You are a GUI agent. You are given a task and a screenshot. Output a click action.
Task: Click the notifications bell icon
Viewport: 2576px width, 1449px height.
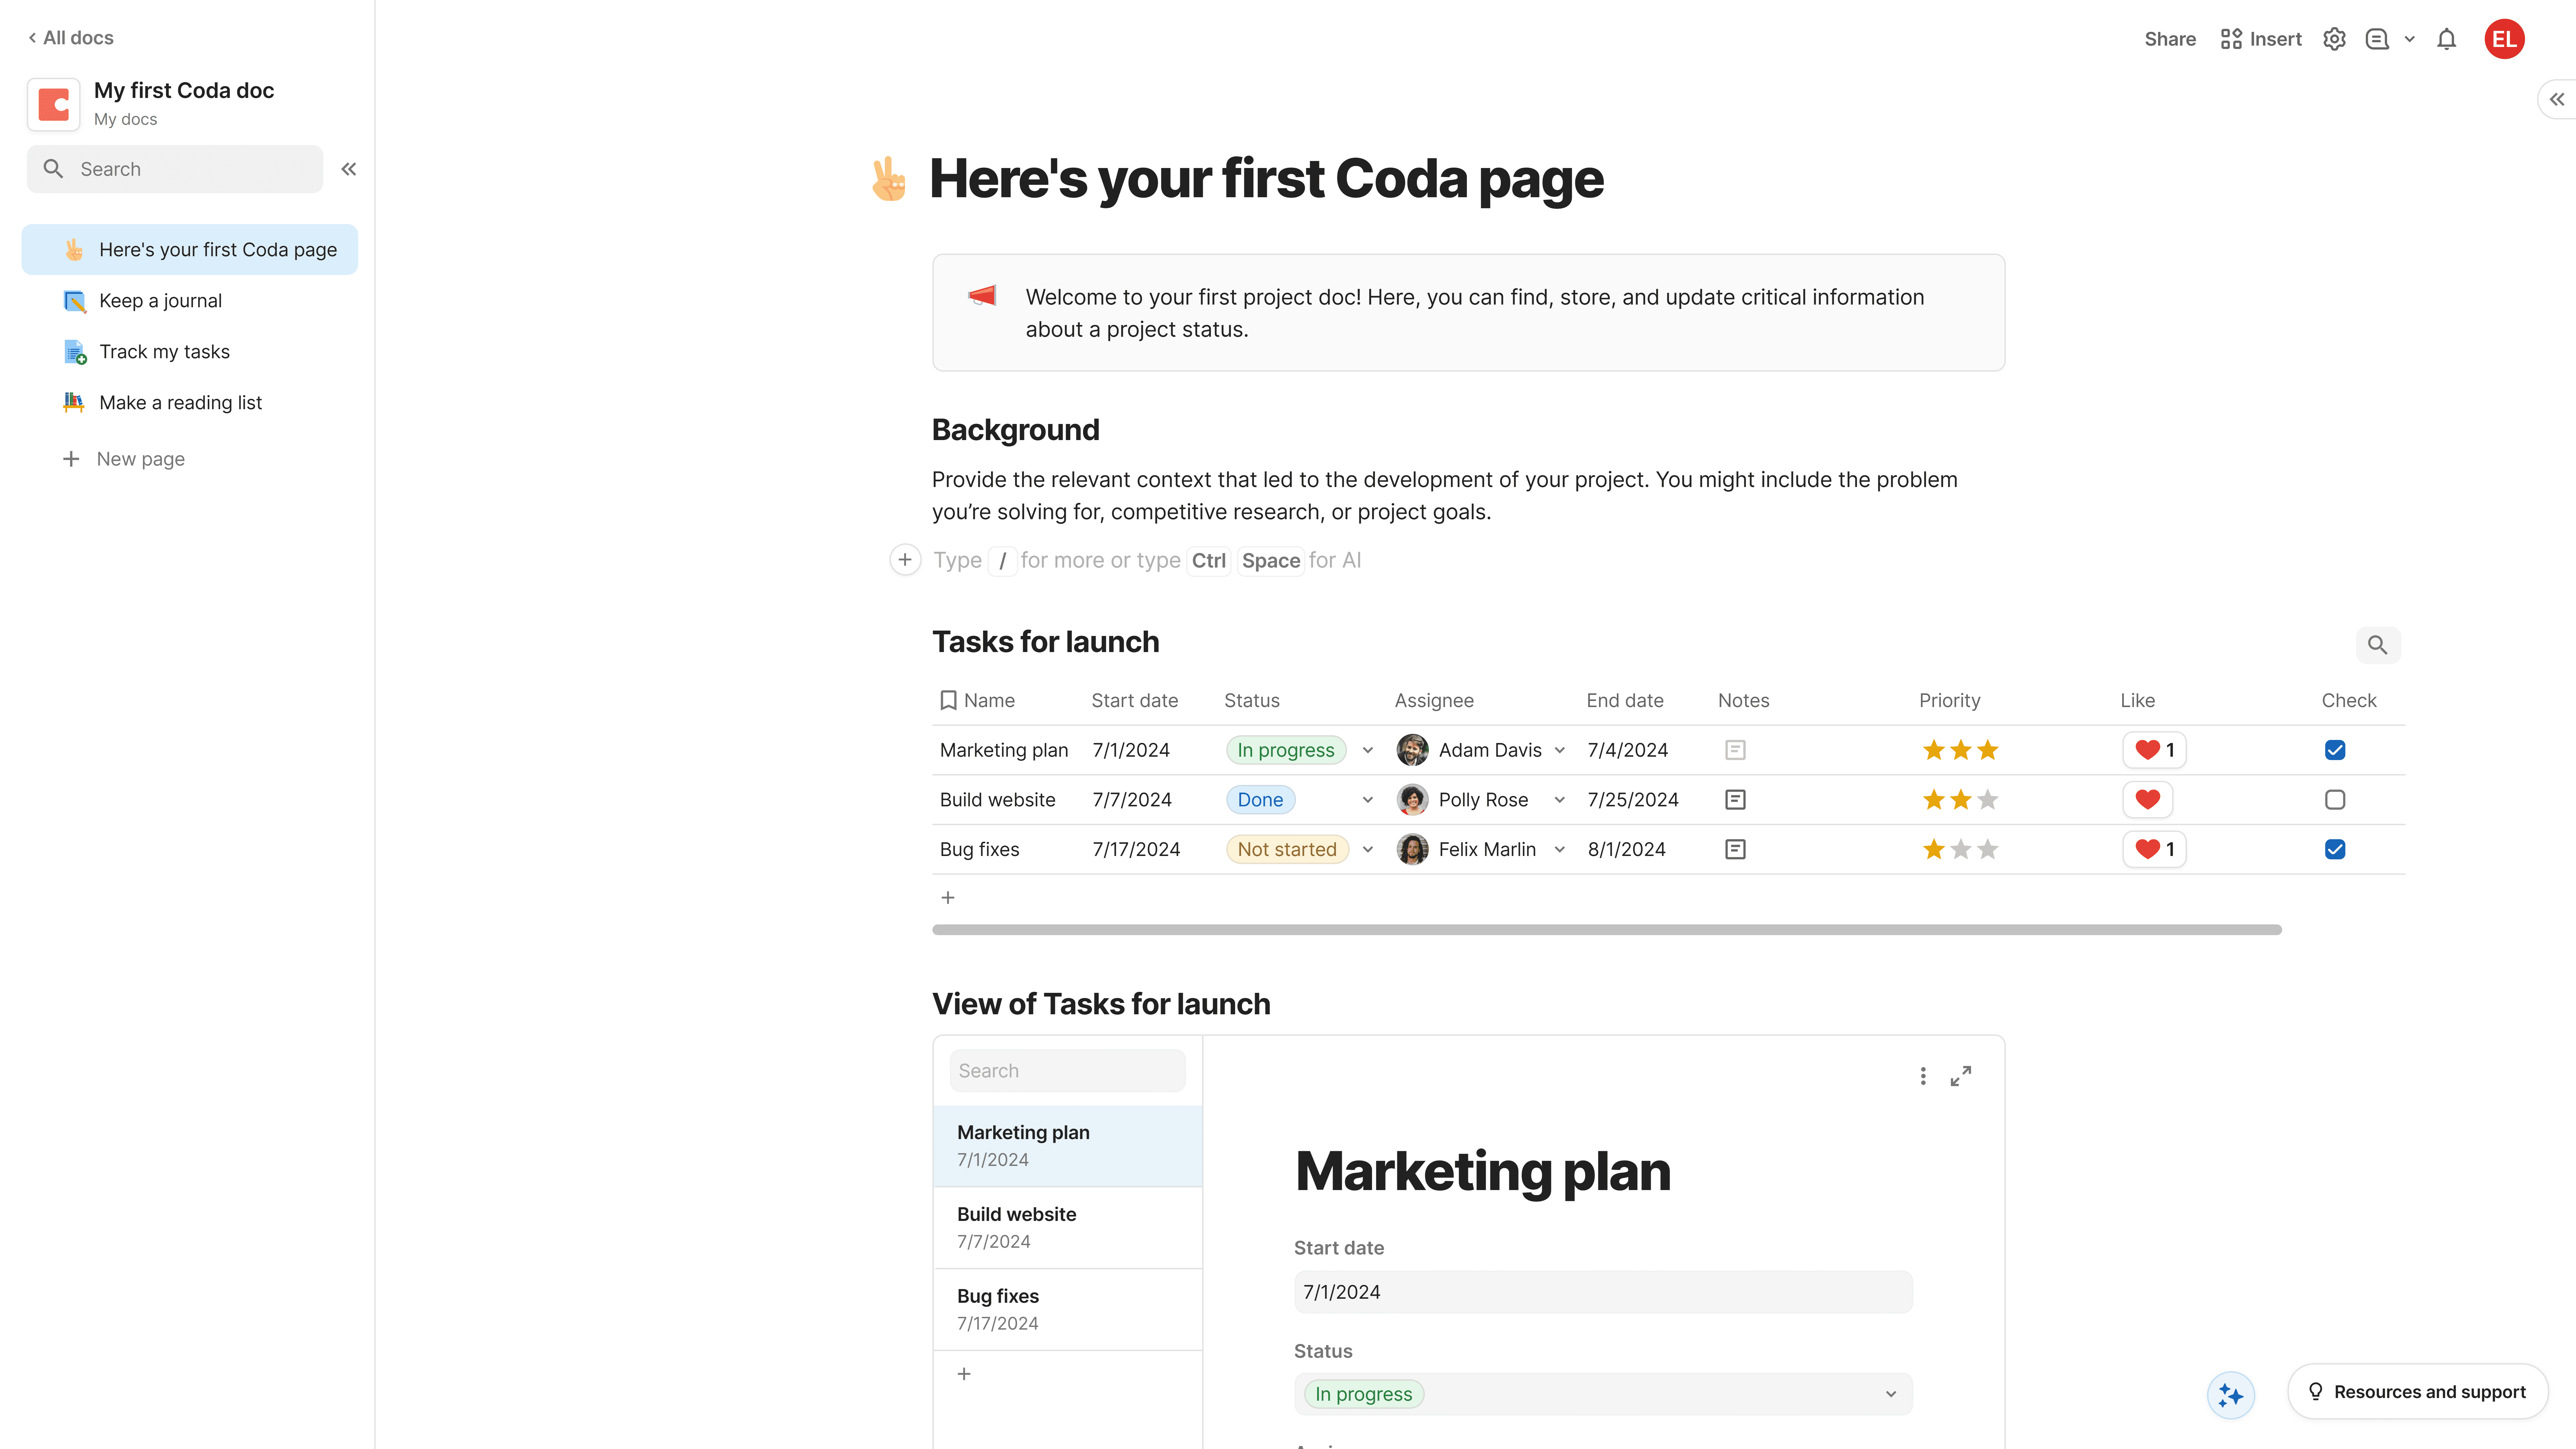coord(2446,39)
